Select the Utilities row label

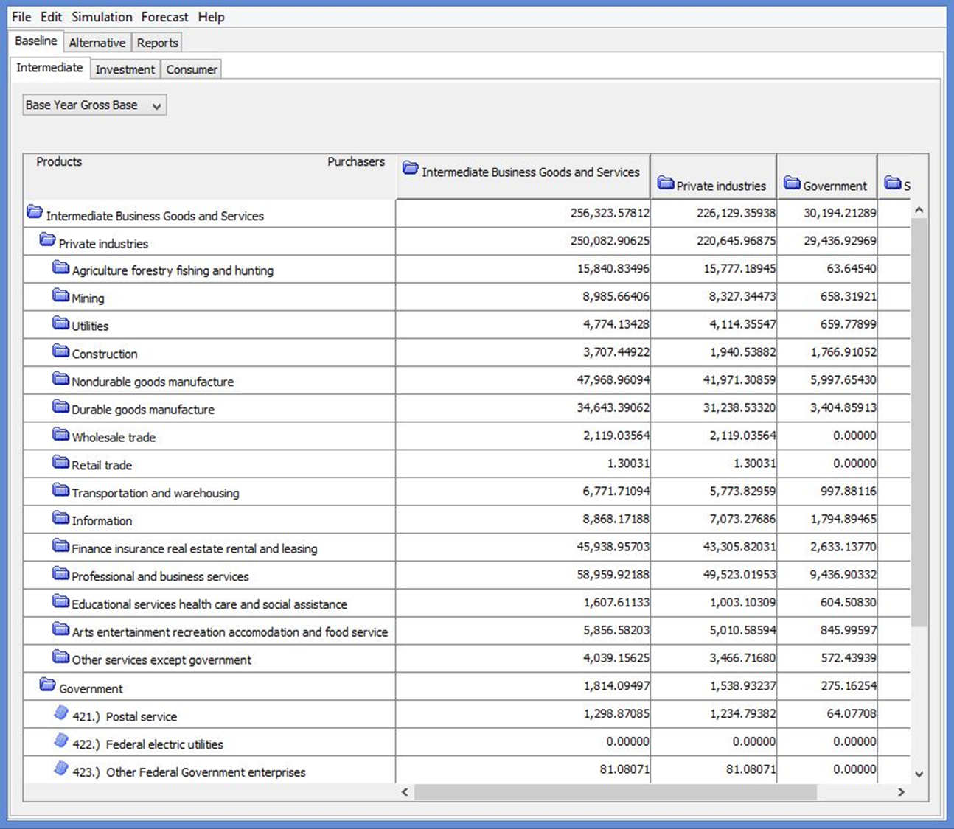90,326
